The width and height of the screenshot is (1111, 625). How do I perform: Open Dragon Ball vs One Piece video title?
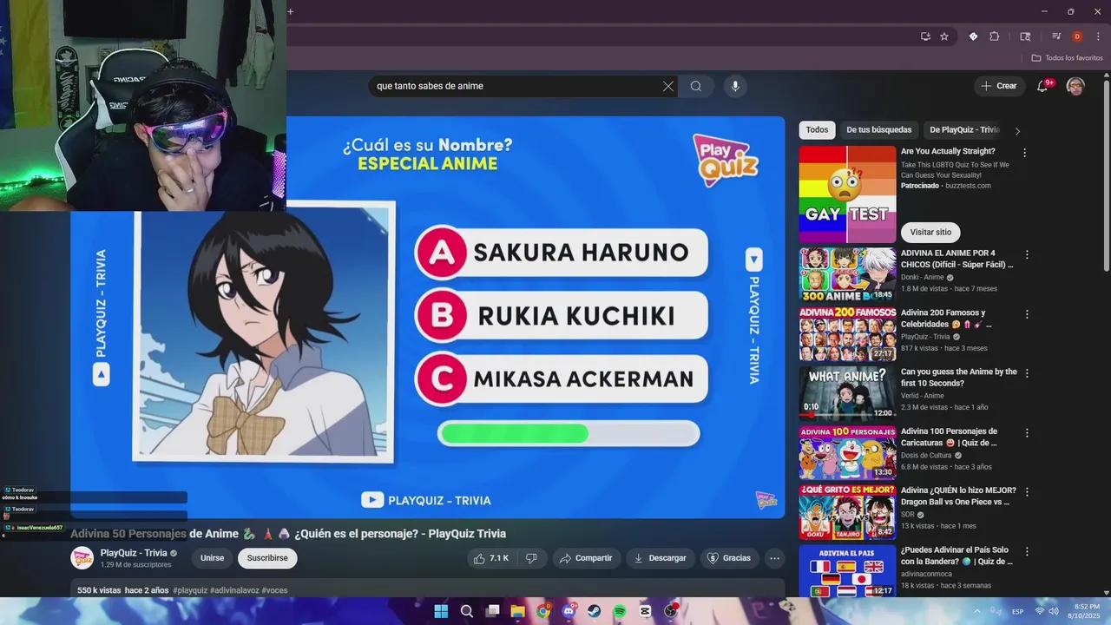coord(958,496)
